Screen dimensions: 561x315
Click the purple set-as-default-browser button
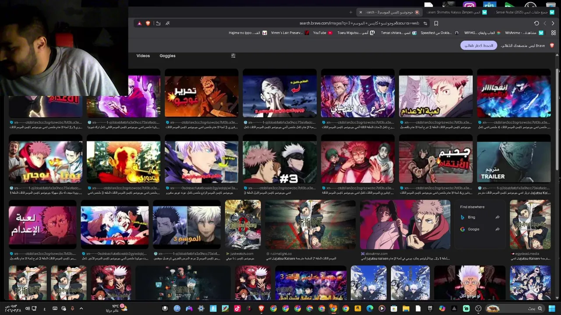coord(479,45)
